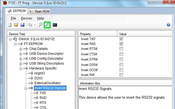Click the Scan and Parse magnifier icon
The height and width of the screenshot is (109, 175).
tap(41, 25)
